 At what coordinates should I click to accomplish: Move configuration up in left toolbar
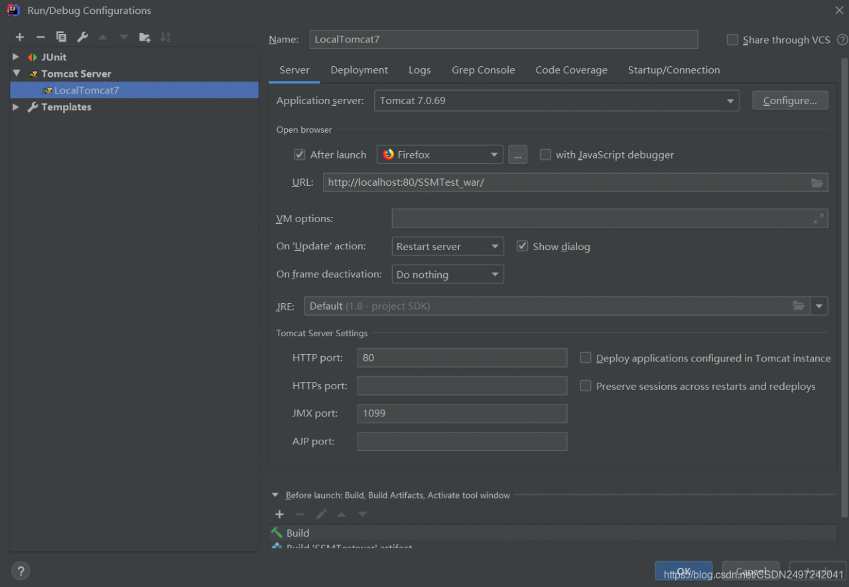[x=103, y=37]
